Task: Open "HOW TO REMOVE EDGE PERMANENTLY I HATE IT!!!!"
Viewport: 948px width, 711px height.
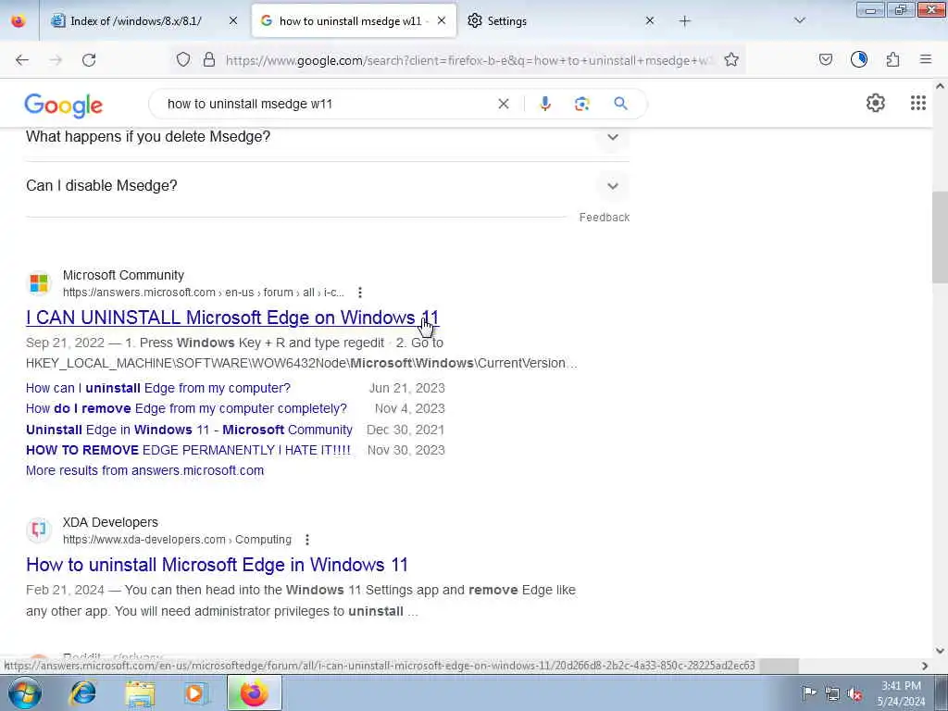Action: [x=188, y=451]
